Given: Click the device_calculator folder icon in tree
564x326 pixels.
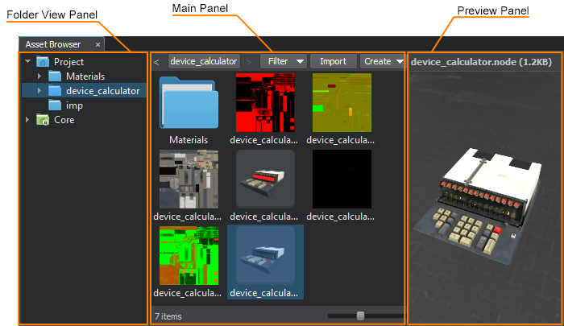Looking at the screenshot, I should 55,91.
